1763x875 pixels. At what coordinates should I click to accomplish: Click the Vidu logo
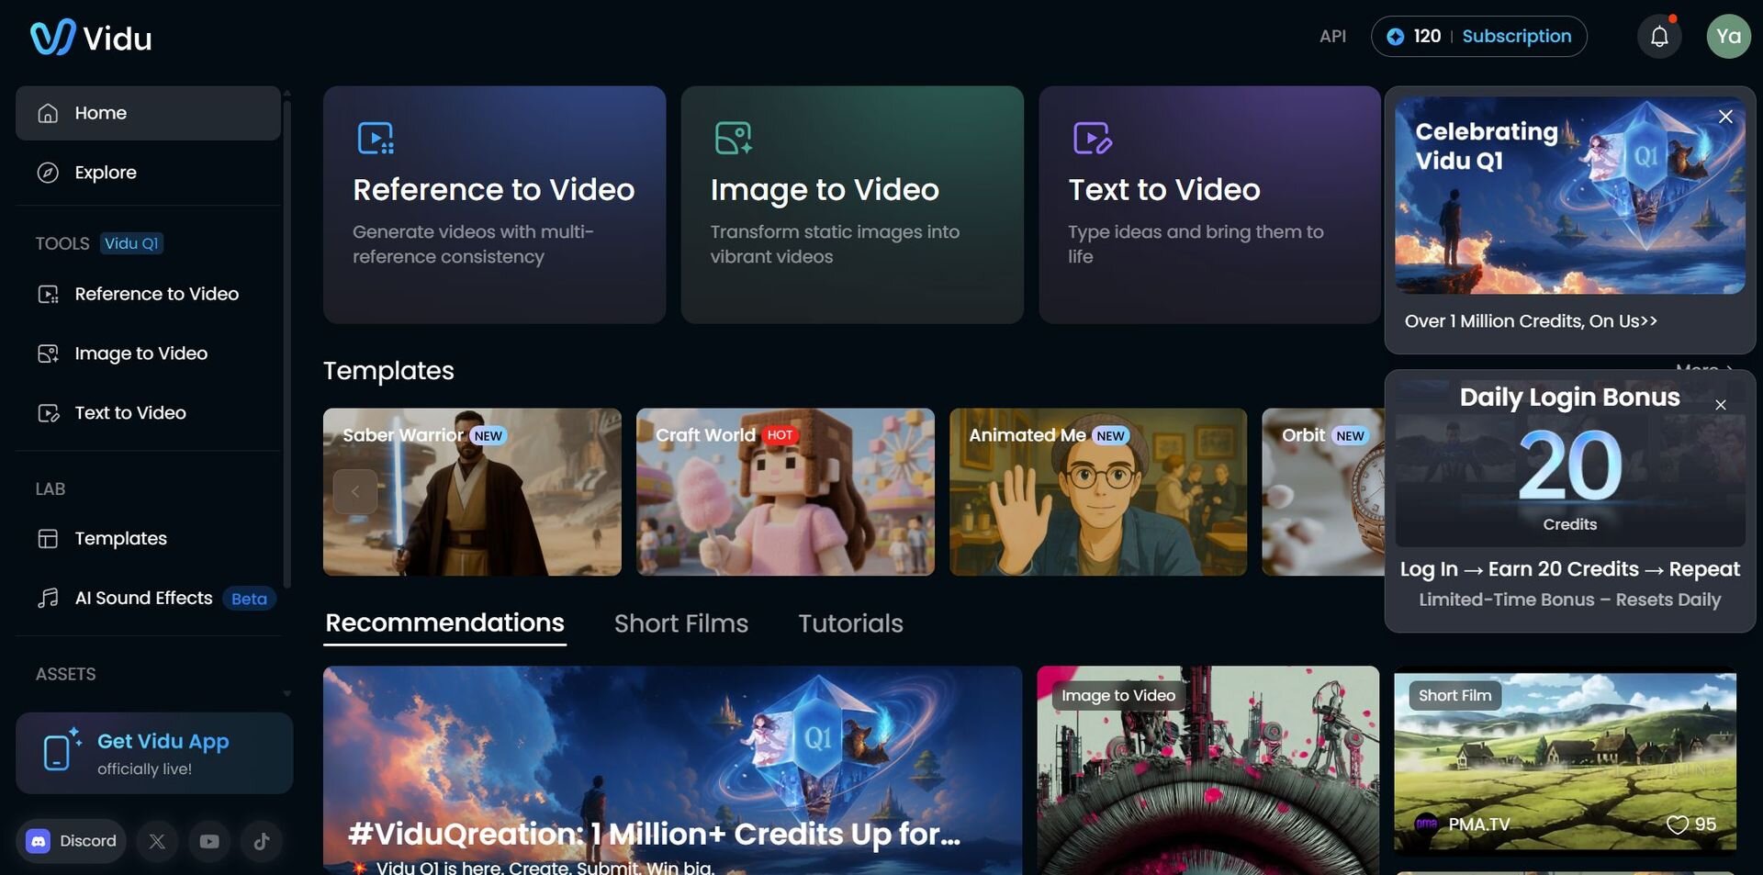coord(91,38)
